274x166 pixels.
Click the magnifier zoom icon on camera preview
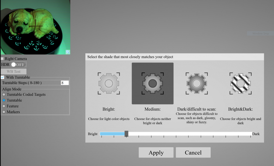(x=68, y=52)
